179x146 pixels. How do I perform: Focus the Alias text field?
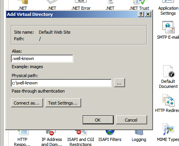(42, 58)
